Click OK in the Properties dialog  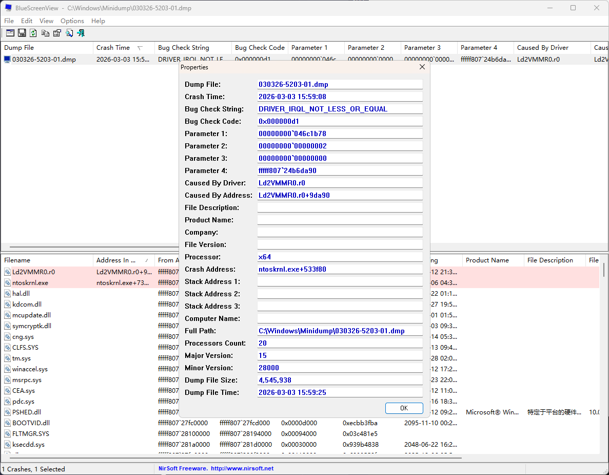(x=404, y=408)
